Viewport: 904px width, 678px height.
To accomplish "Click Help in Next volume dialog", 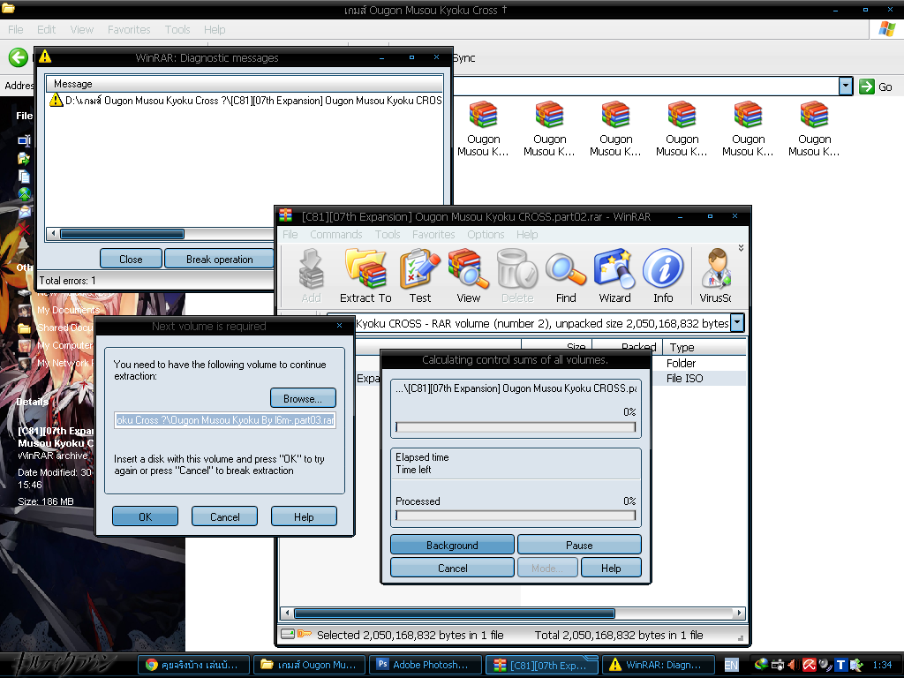I will (304, 516).
